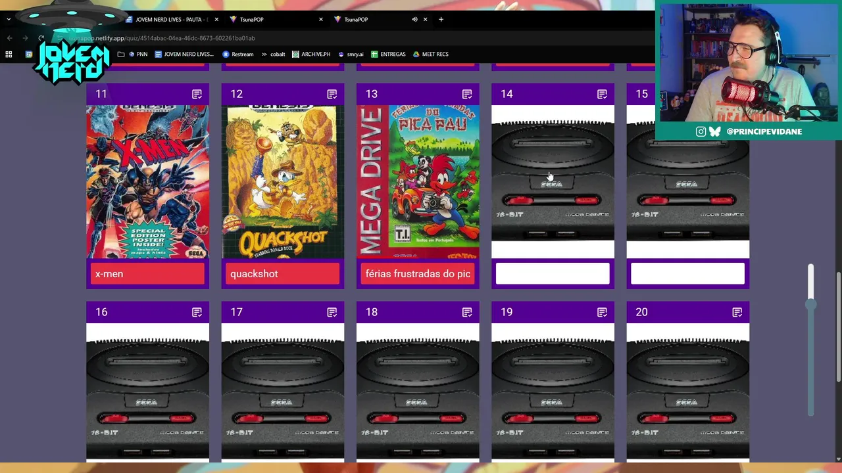Click the number 20 card label
This screenshot has height=473, width=842.
pos(641,313)
